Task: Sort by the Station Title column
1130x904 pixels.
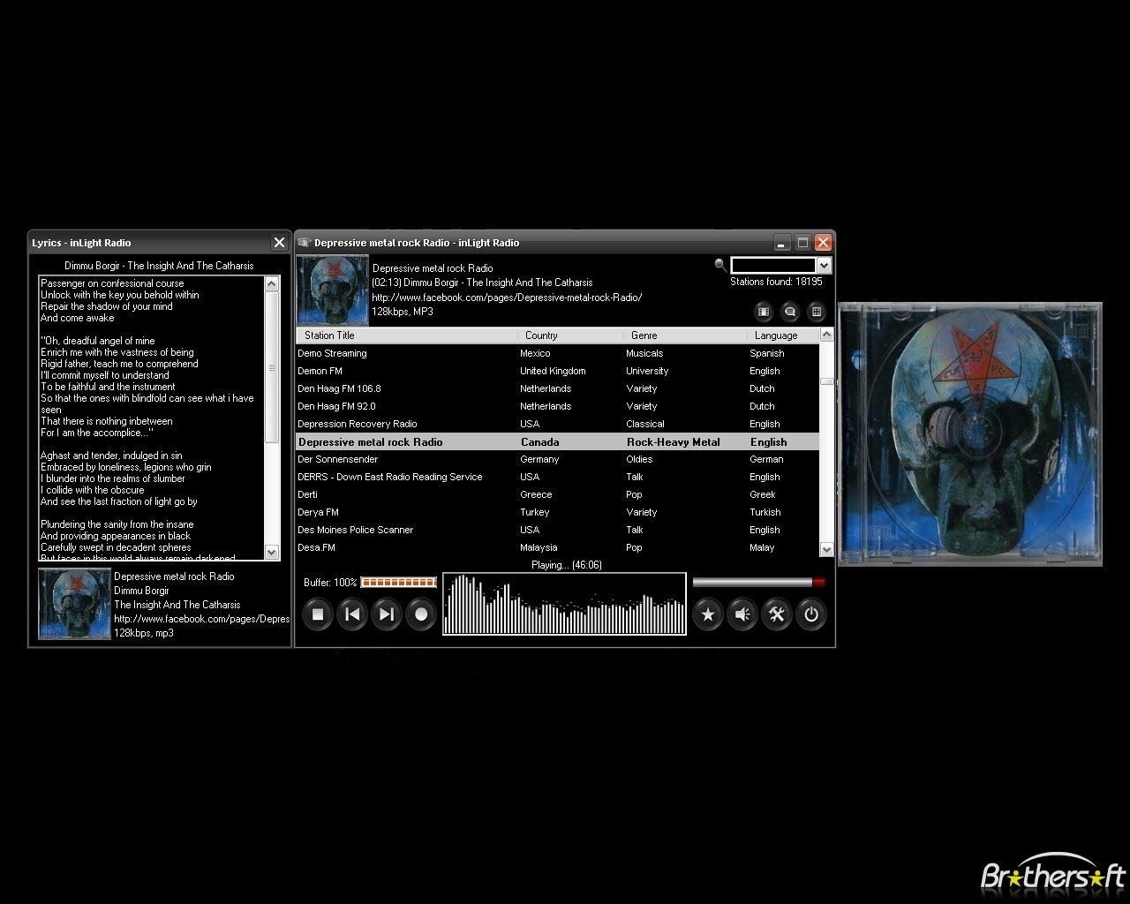Action: pos(407,335)
